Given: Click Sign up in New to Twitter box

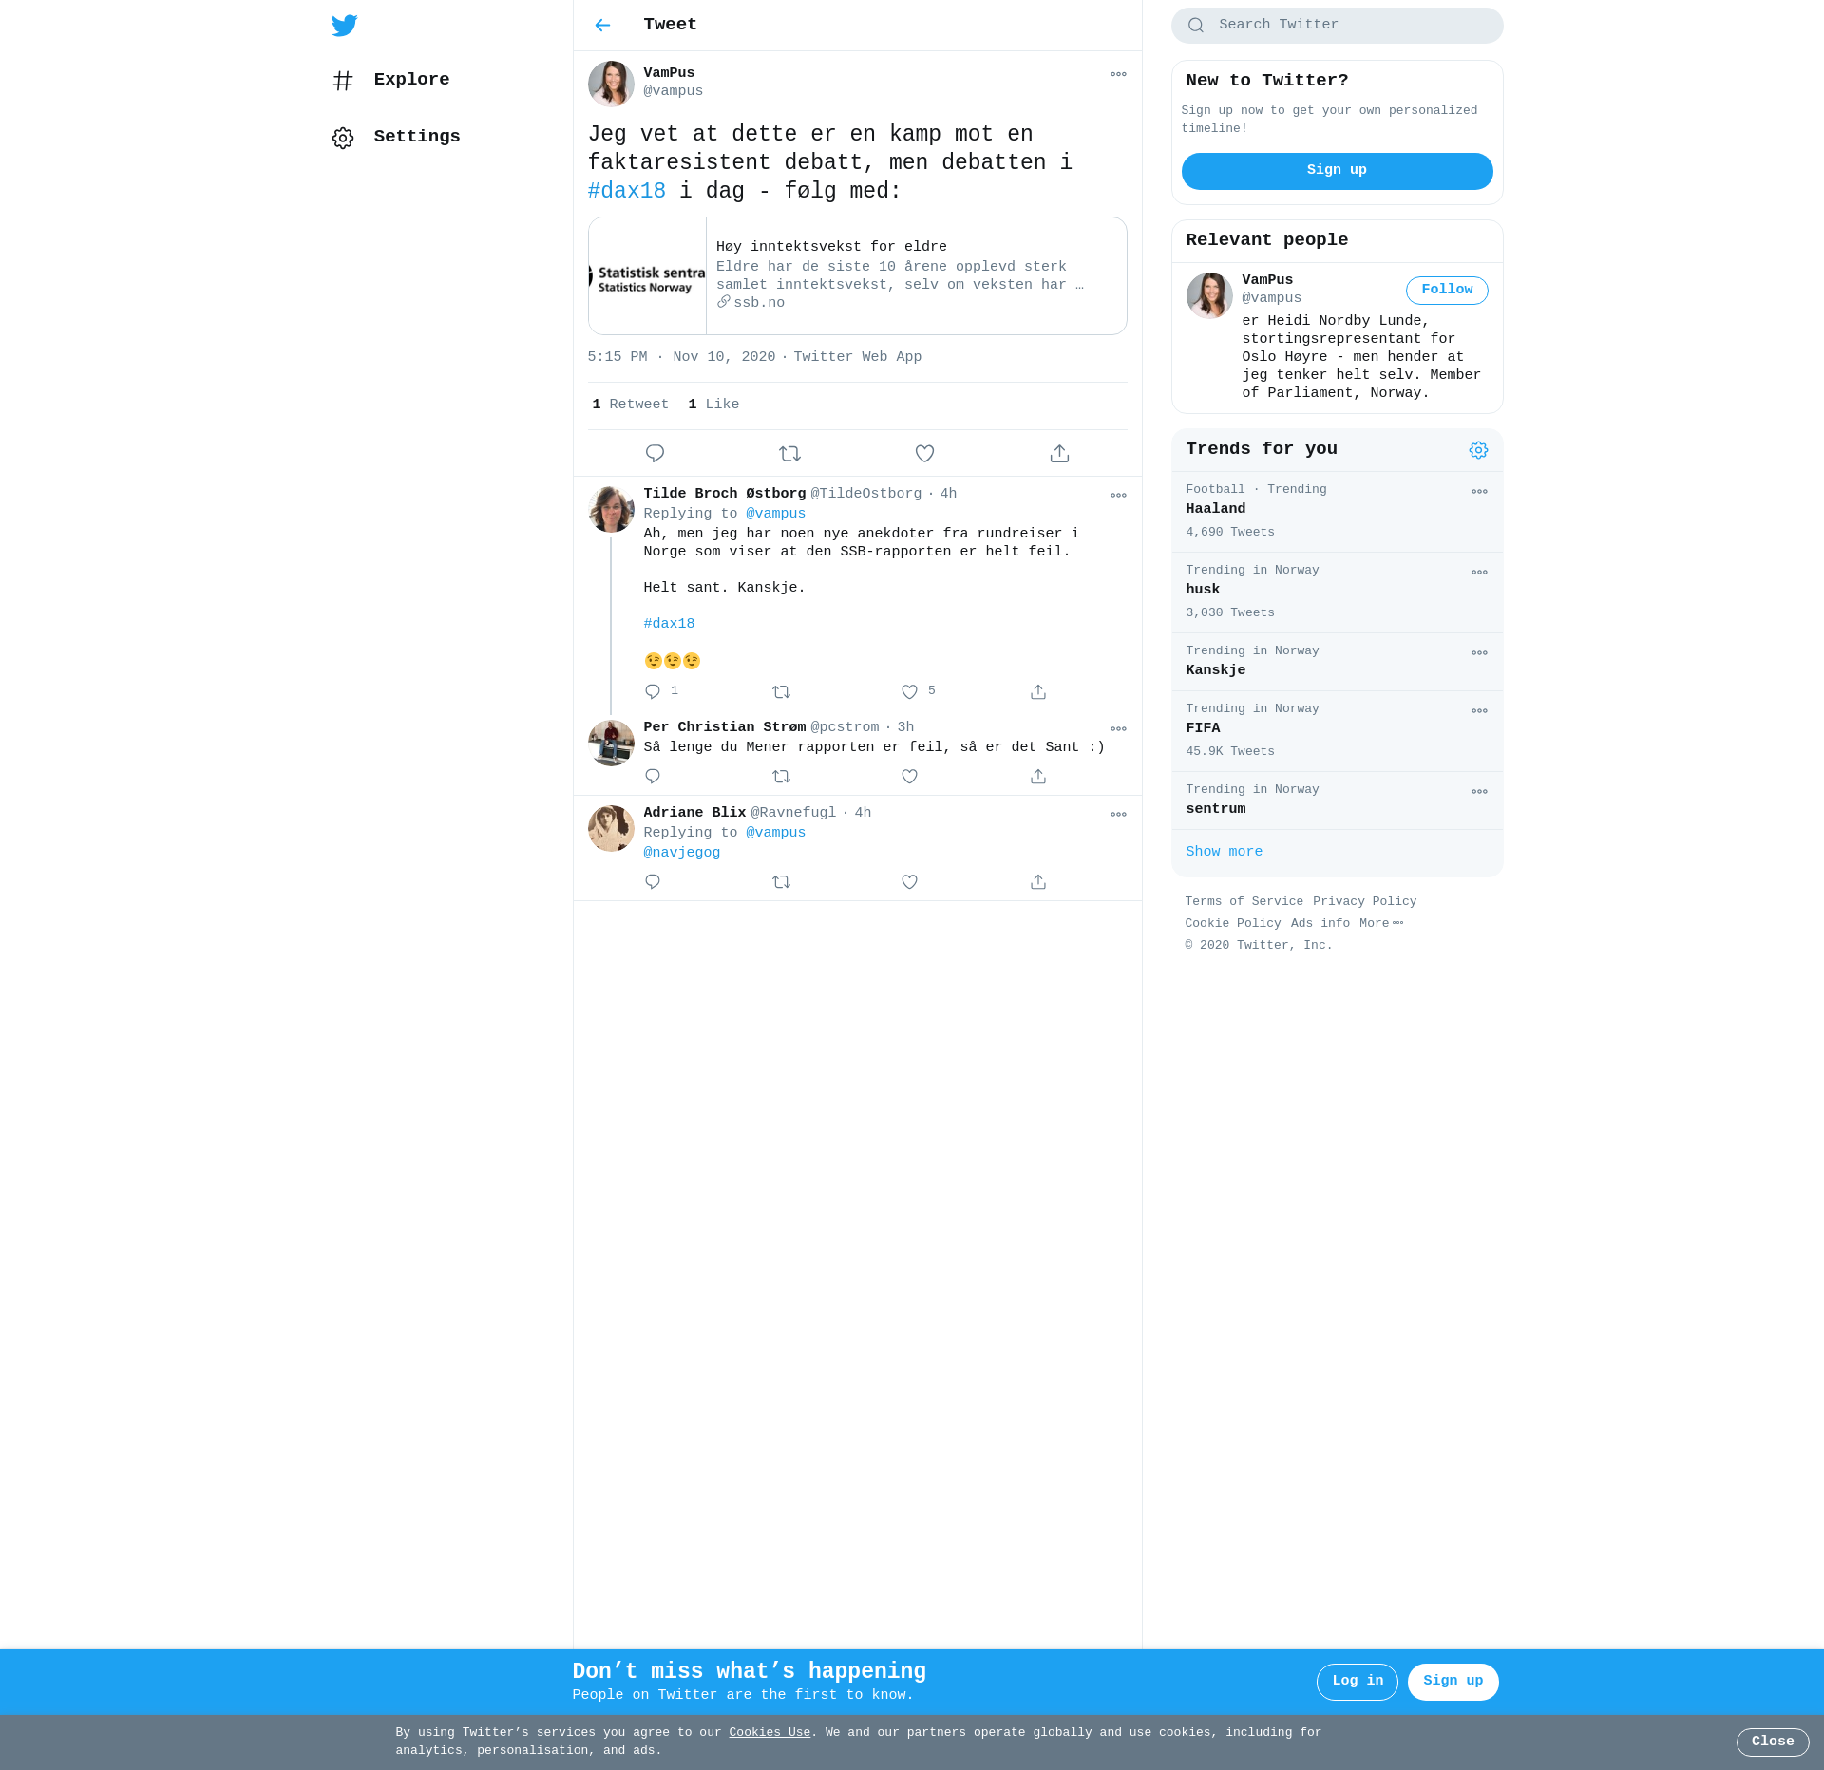Looking at the screenshot, I should coord(1337,171).
